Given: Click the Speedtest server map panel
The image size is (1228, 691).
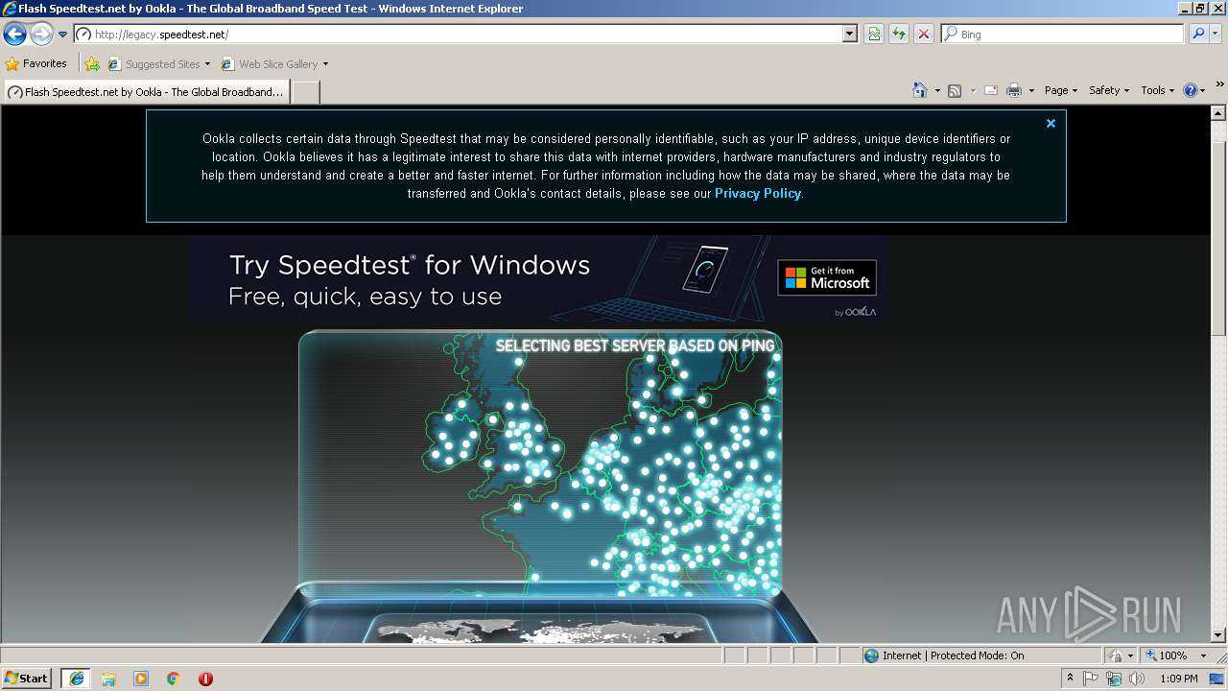Looking at the screenshot, I should [x=540, y=463].
